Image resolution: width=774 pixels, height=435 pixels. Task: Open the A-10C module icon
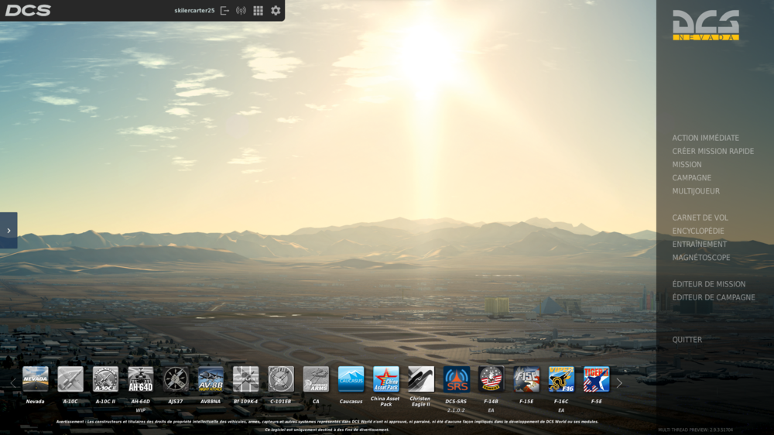coord(70,379)
